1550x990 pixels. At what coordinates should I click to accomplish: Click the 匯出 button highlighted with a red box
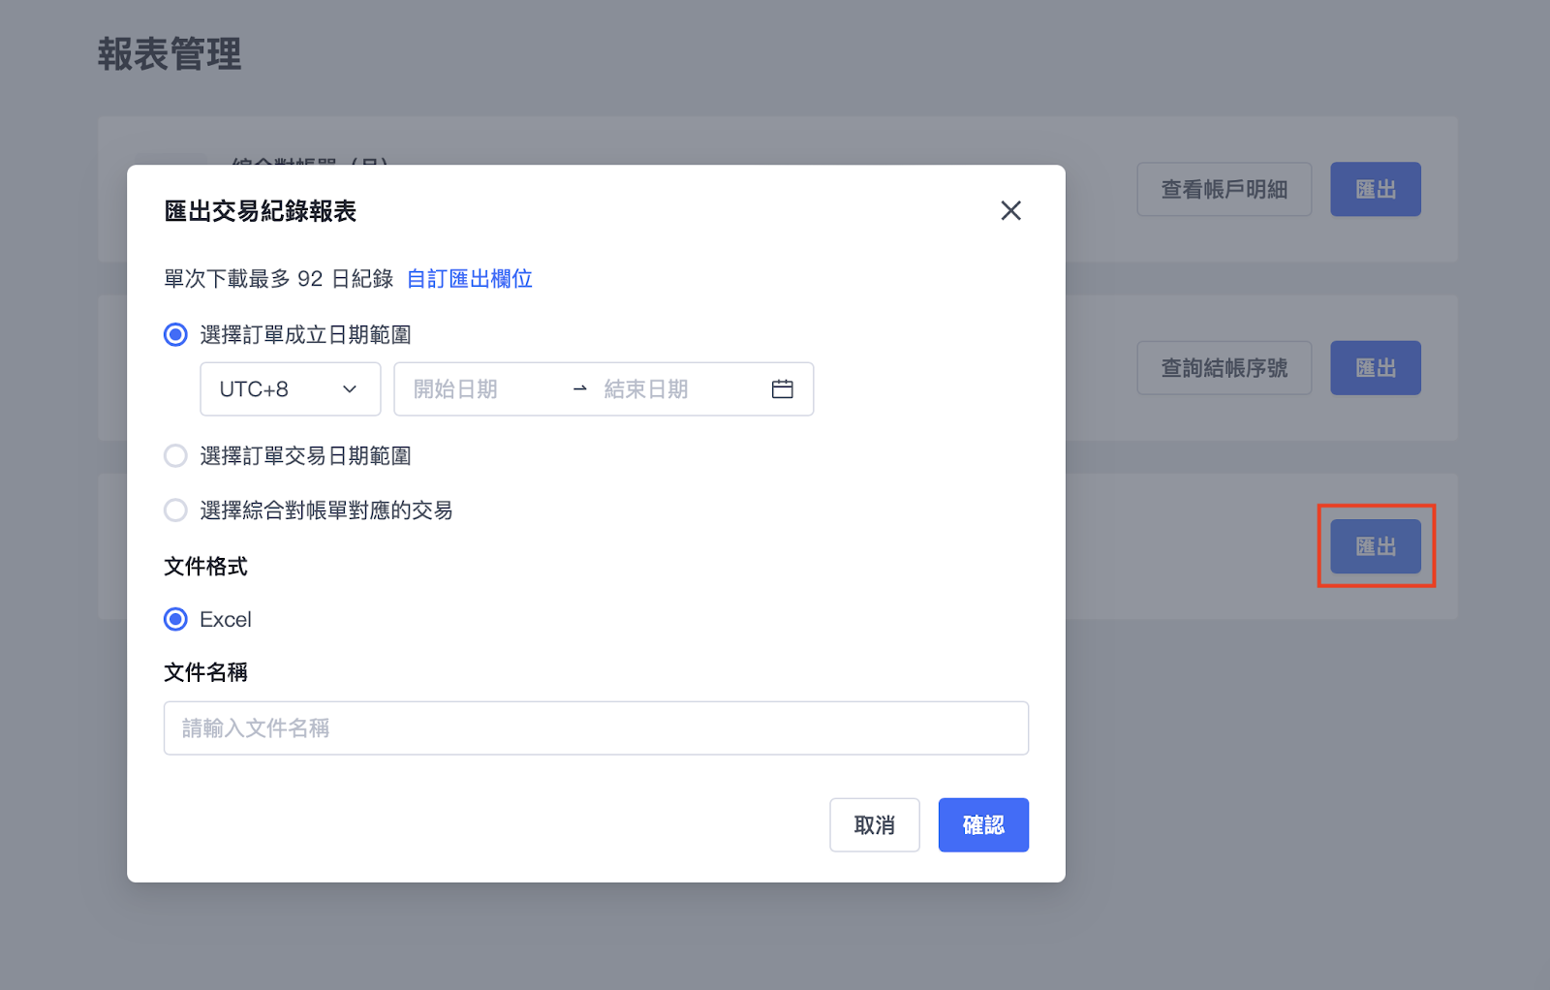[x=1375, y=546]
